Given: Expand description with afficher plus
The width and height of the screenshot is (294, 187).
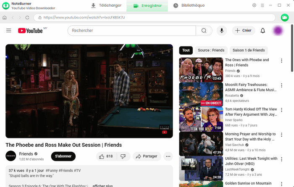Looking at the screenshot, I should tap(102, 185).
